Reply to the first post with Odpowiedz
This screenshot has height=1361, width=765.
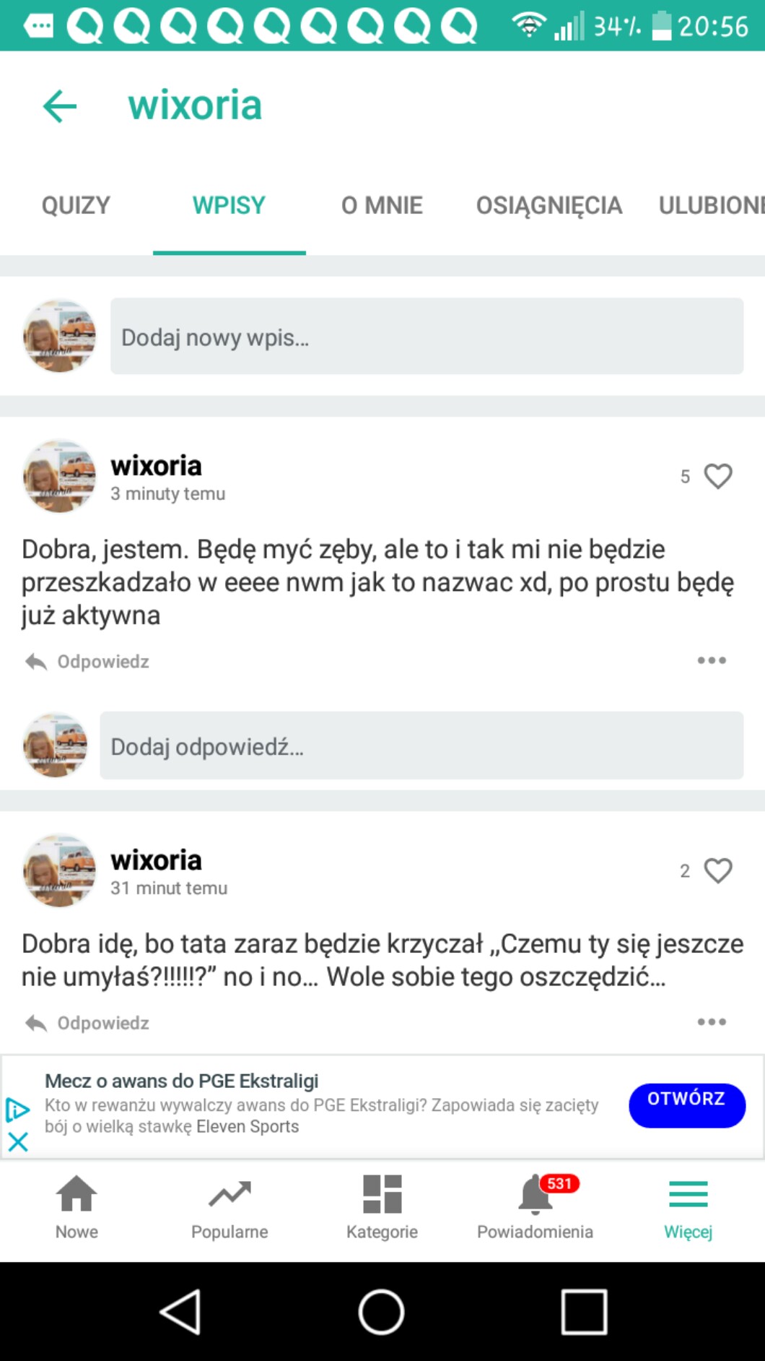click(88, 662)
